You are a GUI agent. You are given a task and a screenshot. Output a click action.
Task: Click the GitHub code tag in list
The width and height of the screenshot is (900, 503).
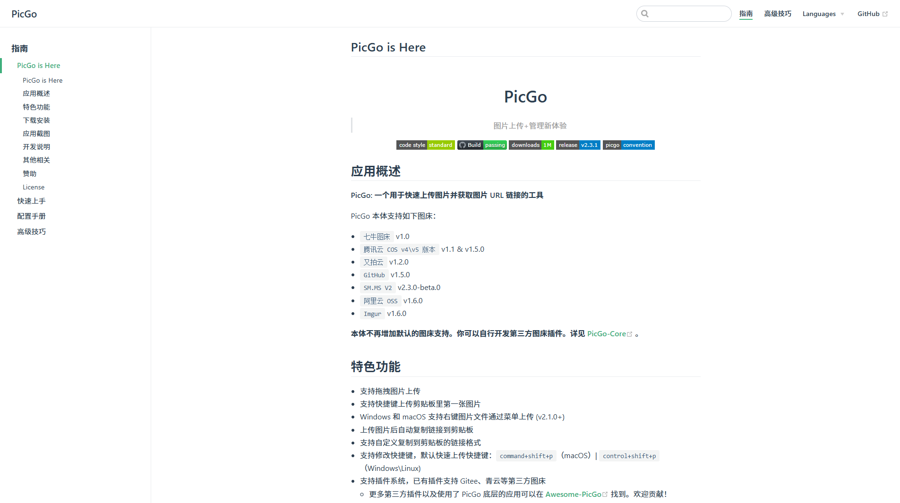pyautogui.click(x=374, y=275)
